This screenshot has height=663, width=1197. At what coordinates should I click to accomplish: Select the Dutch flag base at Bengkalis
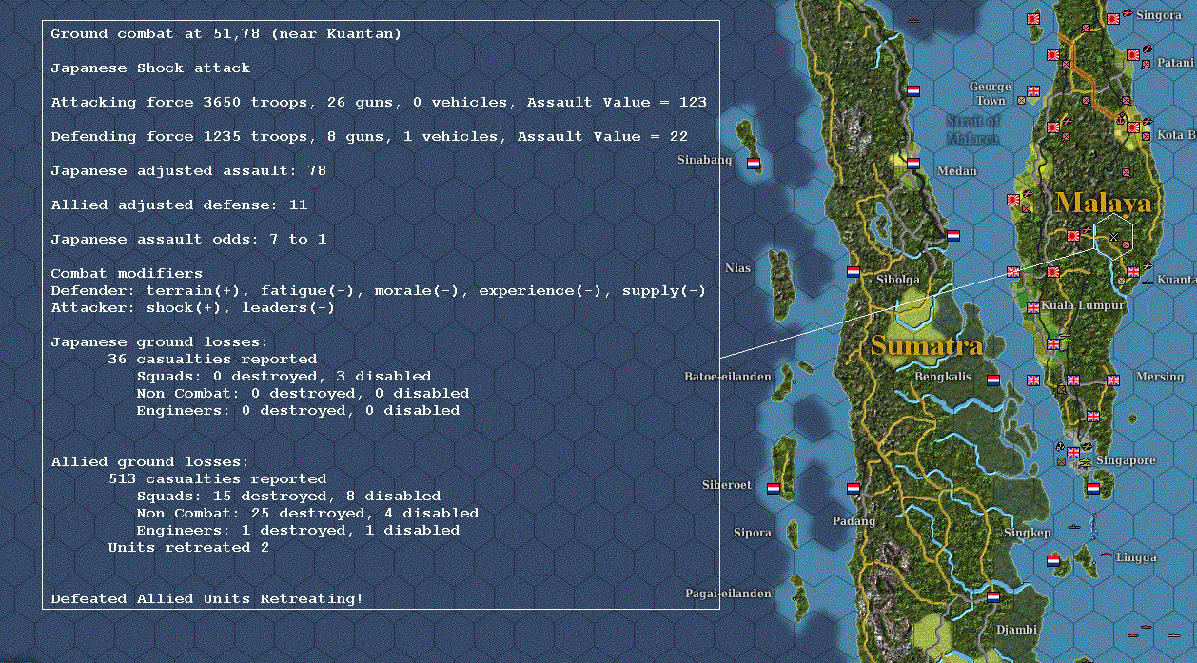click(x=993, y=380)
